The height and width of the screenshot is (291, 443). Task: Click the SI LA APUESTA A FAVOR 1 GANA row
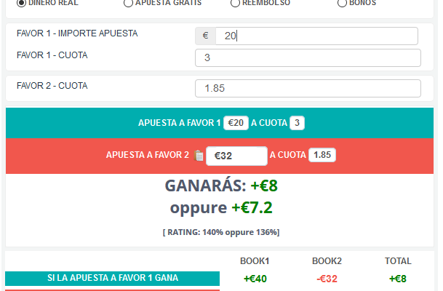113,279
